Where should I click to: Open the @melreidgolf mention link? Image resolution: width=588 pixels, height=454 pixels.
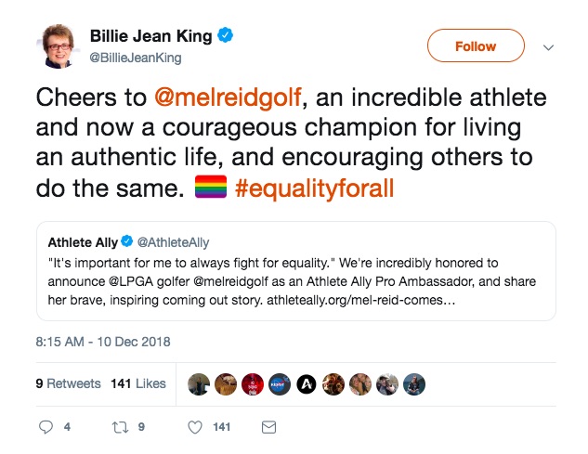(x=228, y=97)
